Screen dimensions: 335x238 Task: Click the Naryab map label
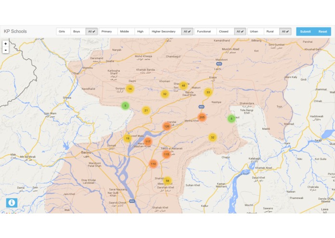117,50
